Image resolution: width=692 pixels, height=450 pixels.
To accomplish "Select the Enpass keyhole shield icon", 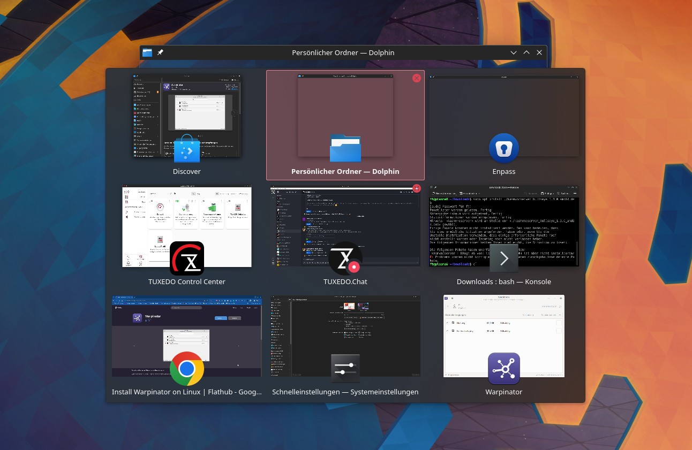I will click(504, 148).
